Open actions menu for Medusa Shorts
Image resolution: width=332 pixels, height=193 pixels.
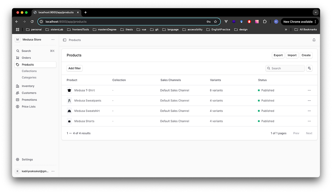(x=309, y=121)
